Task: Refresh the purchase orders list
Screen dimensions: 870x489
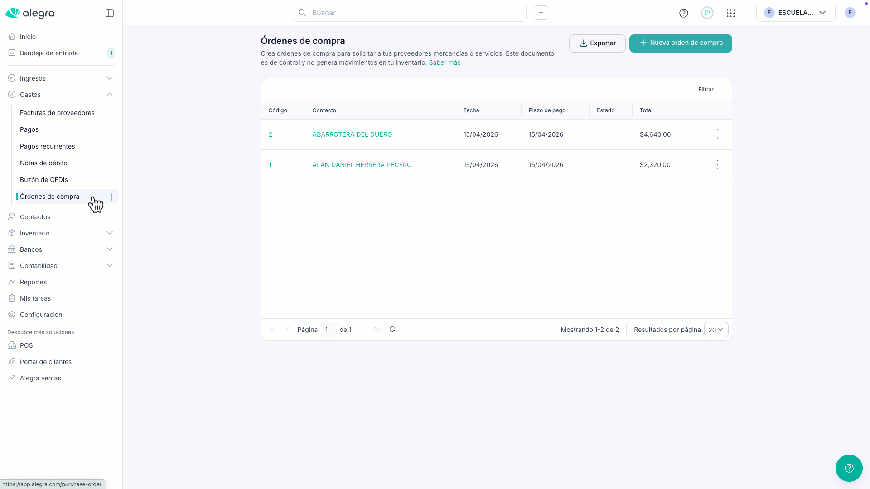Action: [x=392, y=329]
